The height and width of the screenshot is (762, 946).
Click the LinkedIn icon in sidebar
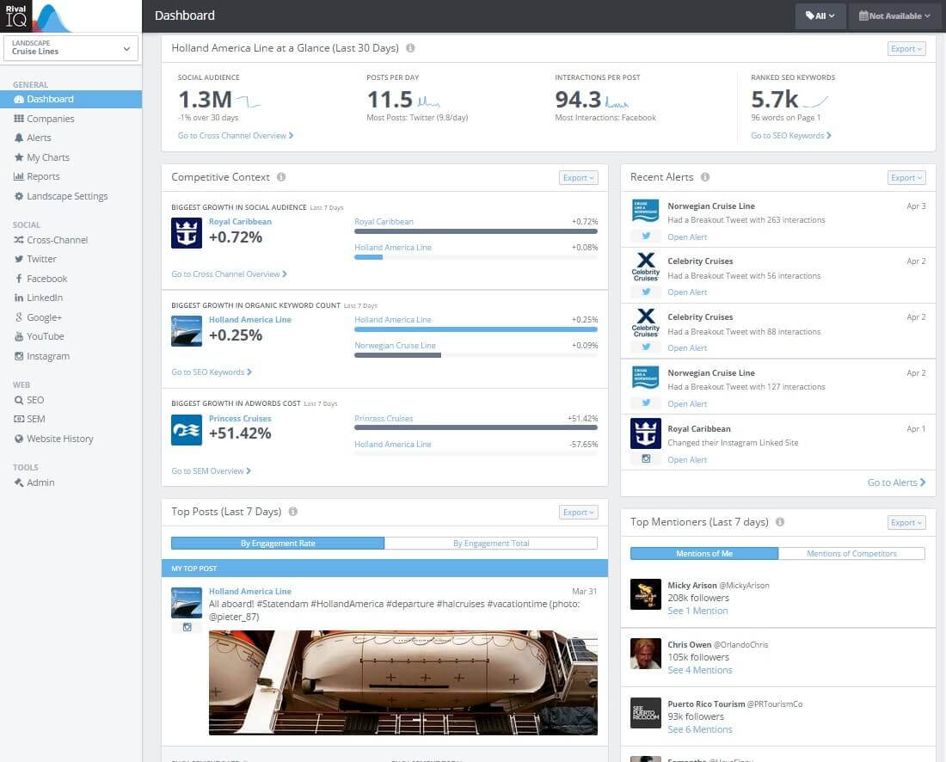tap(19, 298)
